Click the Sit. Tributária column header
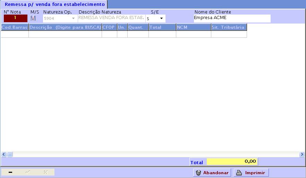The height and width of the screenshot is (178, 306). pos(229,27)
